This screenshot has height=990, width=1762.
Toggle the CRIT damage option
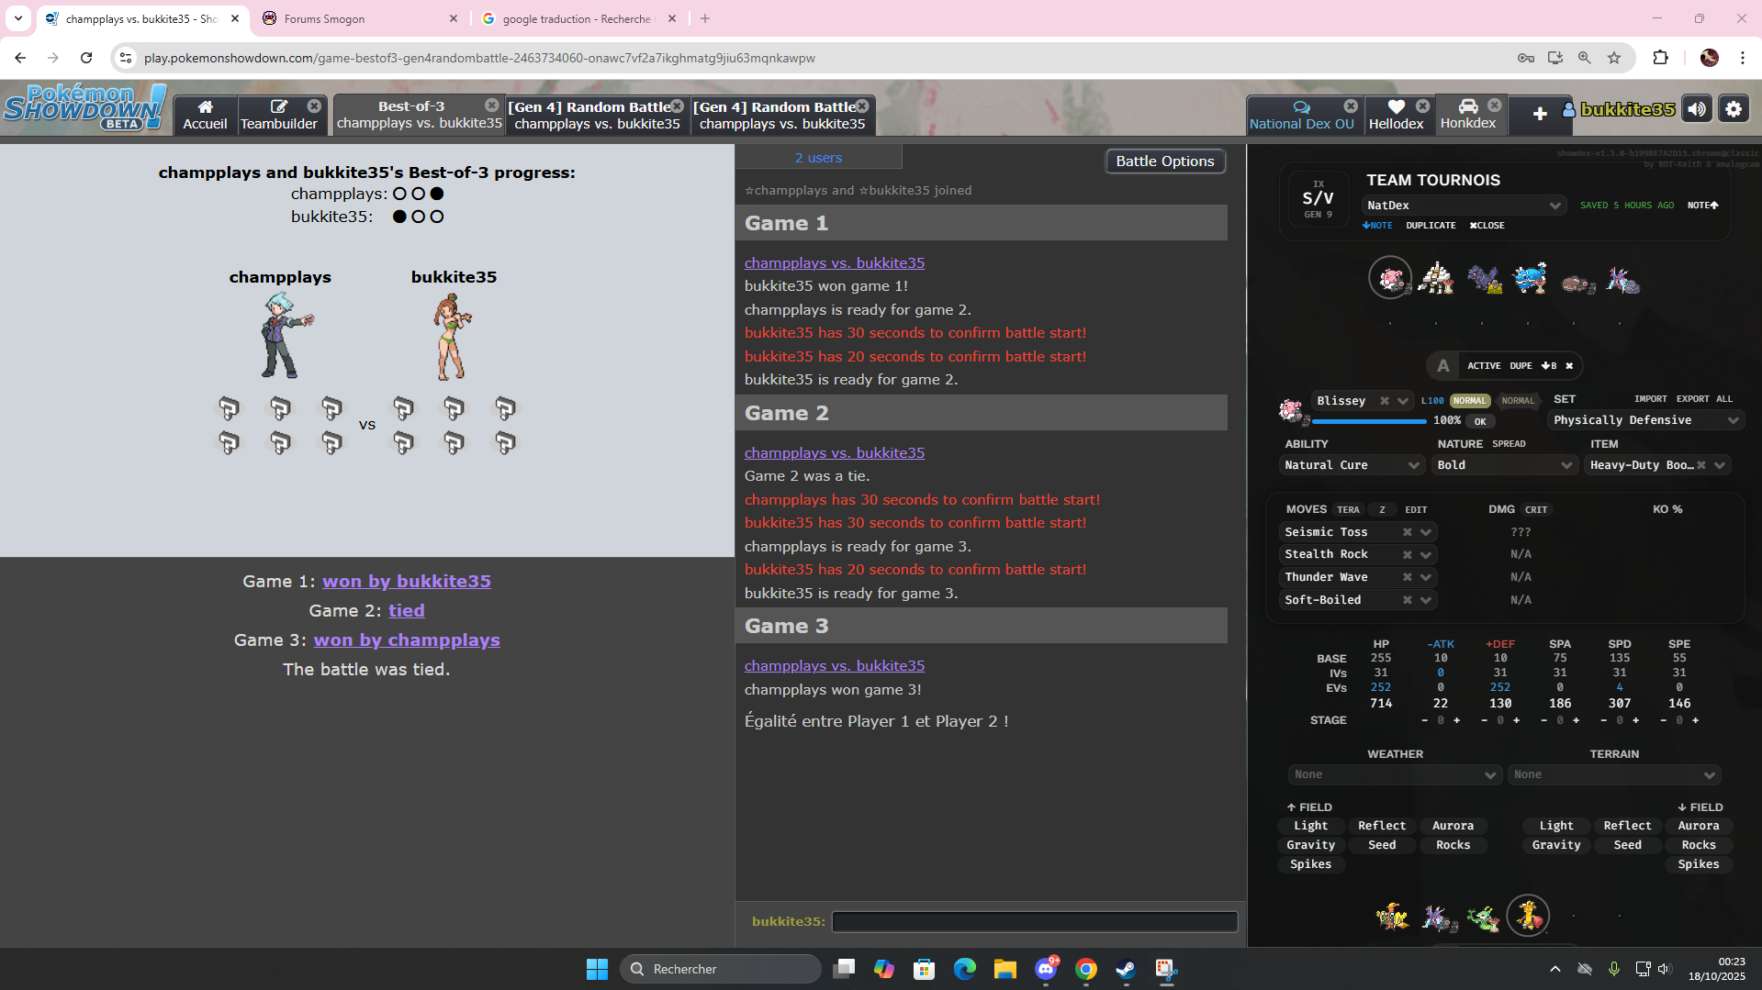(x=1536, y=509)
